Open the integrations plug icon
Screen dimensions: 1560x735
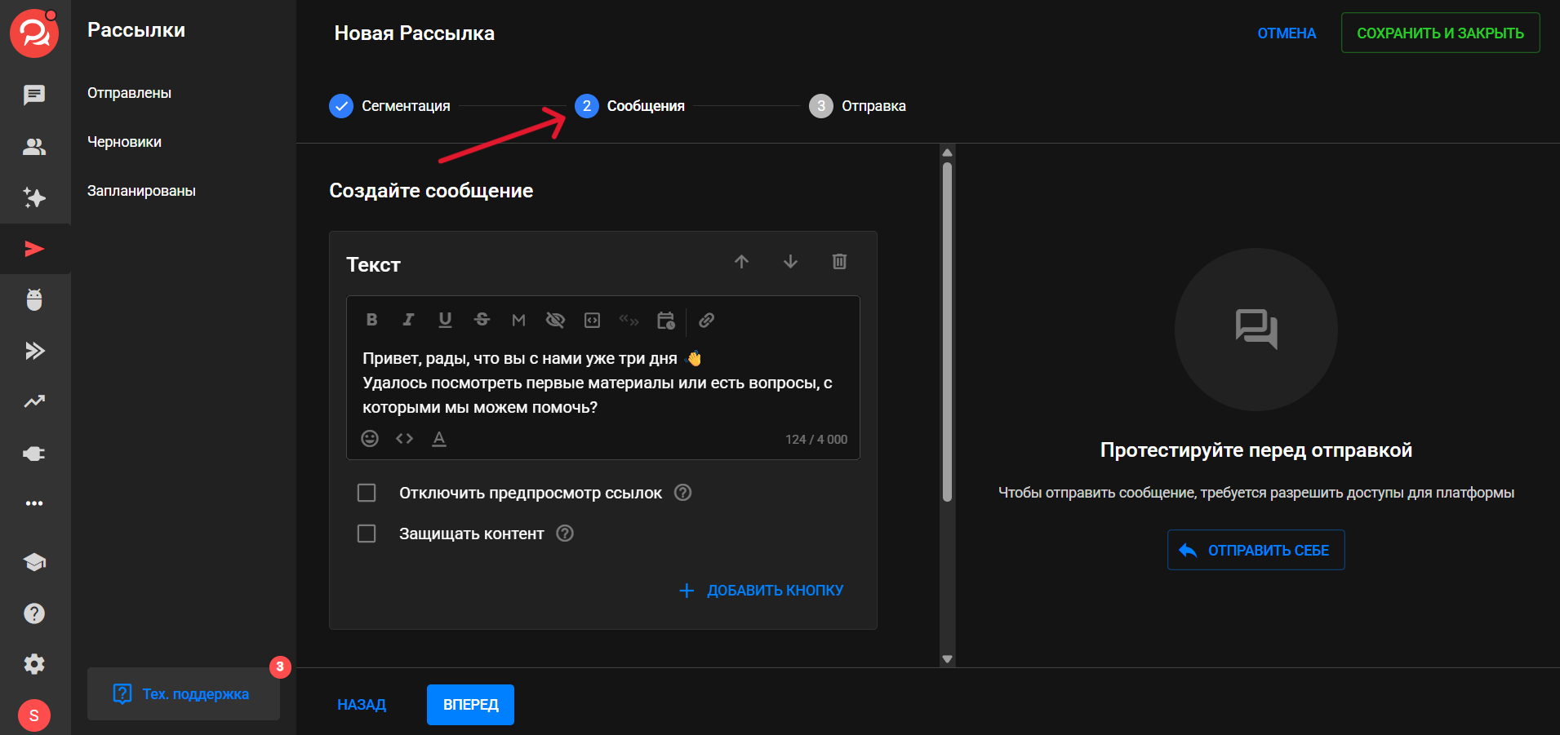point(34,454)
